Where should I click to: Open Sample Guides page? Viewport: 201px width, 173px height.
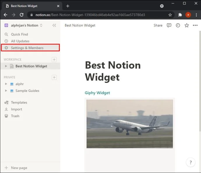tap(30, 91)
